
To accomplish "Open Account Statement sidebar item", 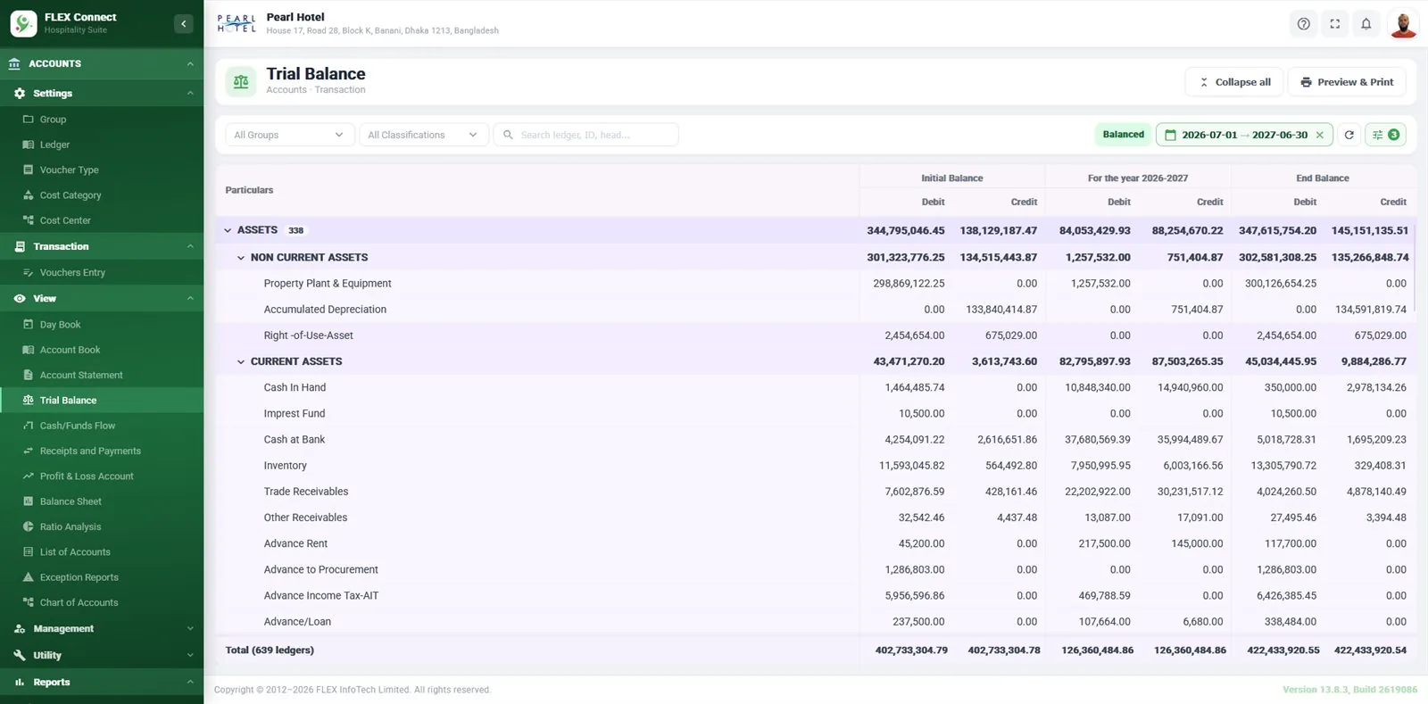I will pos(102,375).
